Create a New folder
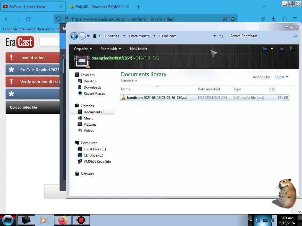Viewport: 302px width, 226px height. [139, 49]
